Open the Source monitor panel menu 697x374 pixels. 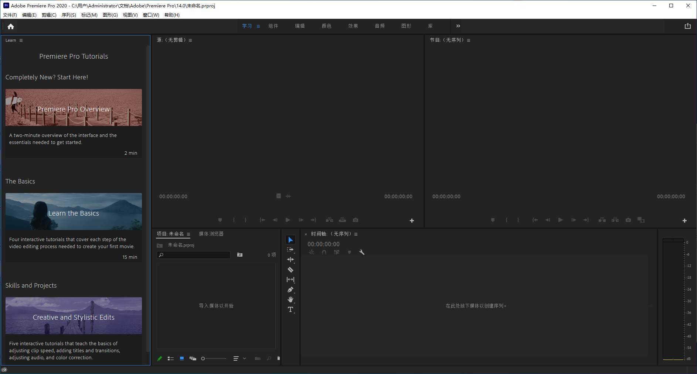[190, 40]
